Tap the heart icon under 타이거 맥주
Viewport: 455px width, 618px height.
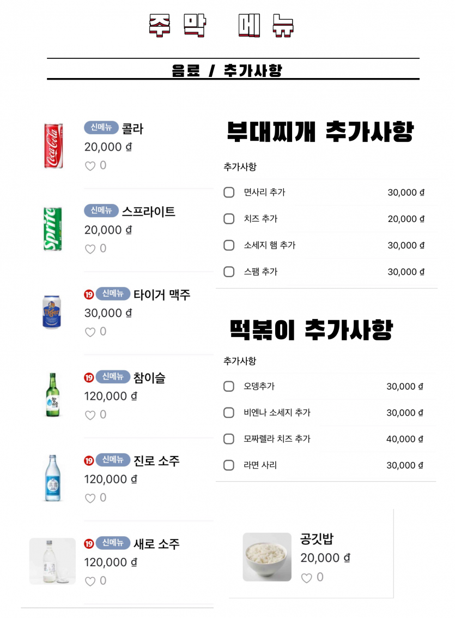[90, 332]
